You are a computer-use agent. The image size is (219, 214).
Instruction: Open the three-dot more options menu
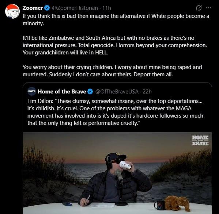208,8
